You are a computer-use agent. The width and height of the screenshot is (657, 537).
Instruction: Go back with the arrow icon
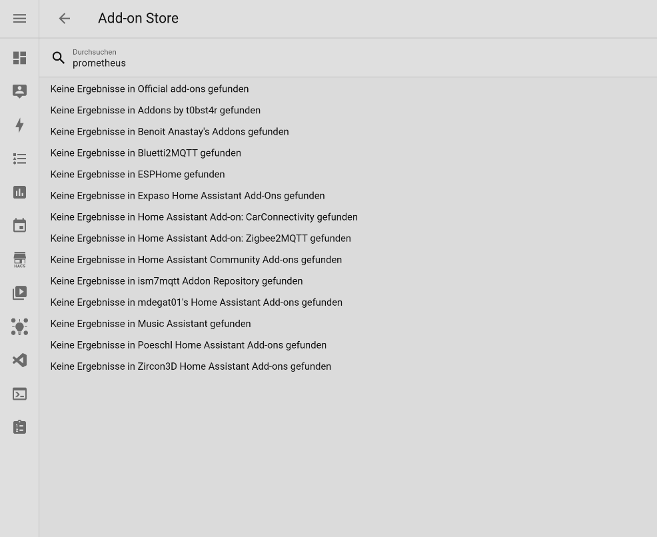click(x=64, y=19)
